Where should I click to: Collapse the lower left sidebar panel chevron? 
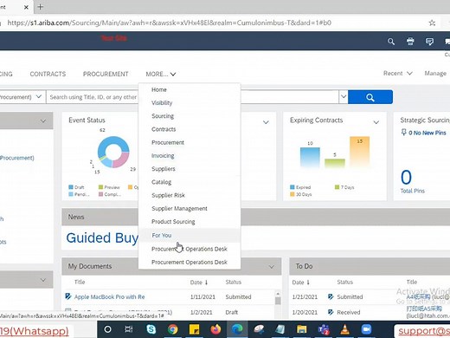pyautogui.click(x=43, y=280)
